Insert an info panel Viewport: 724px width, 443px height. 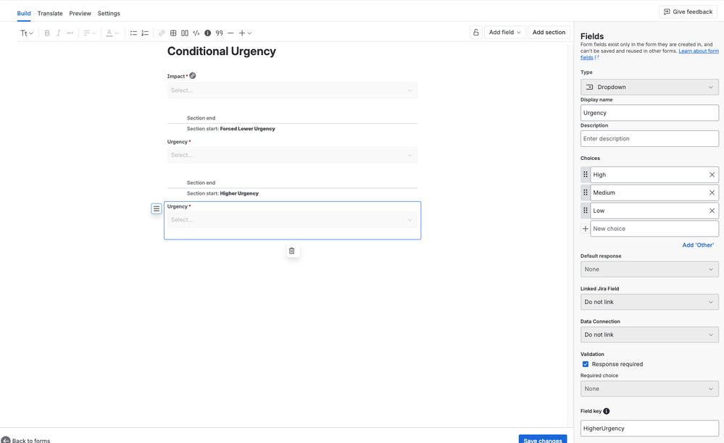point(208,33)
